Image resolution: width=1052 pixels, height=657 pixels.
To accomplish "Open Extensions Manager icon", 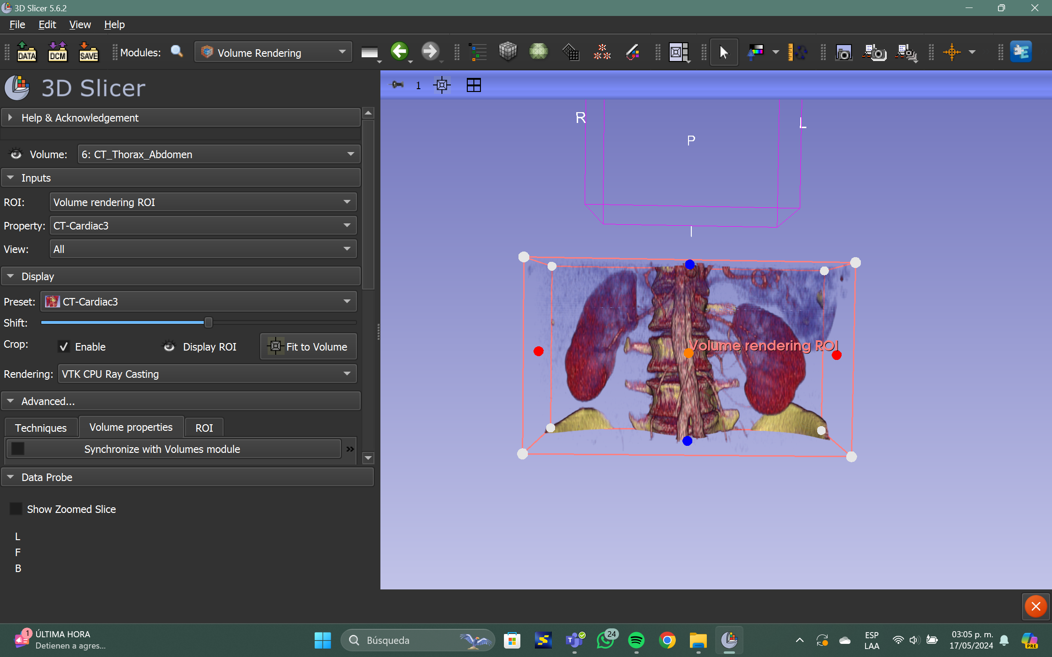I will coord(1021,52).
